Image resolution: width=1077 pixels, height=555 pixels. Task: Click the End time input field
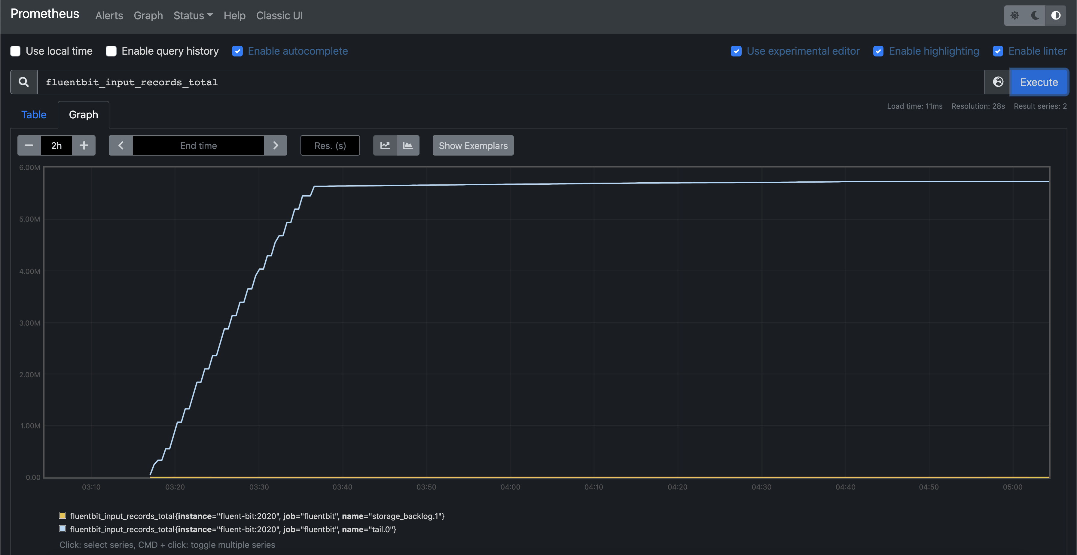click(x=198, y=145)
